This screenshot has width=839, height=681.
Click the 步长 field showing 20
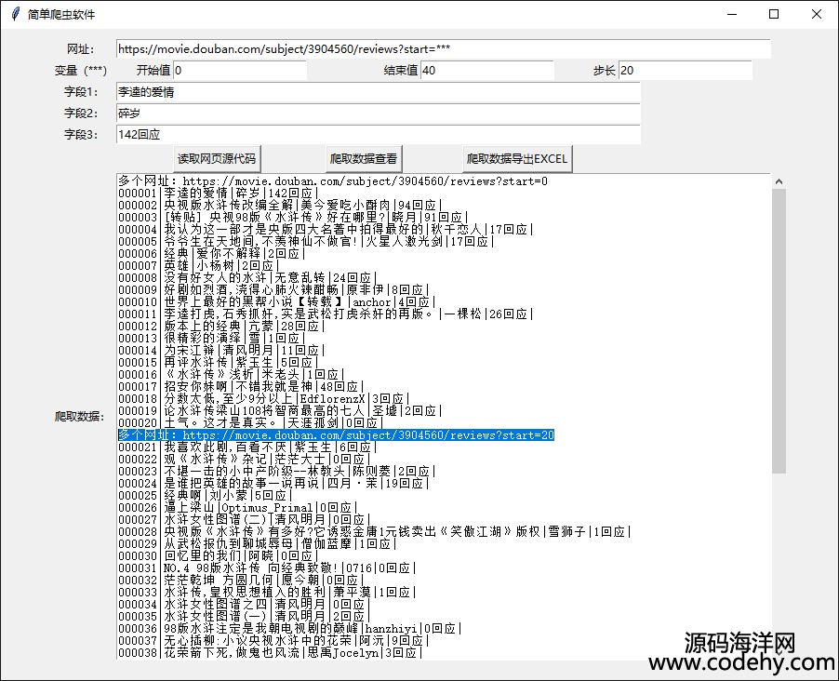pos(685,71)
